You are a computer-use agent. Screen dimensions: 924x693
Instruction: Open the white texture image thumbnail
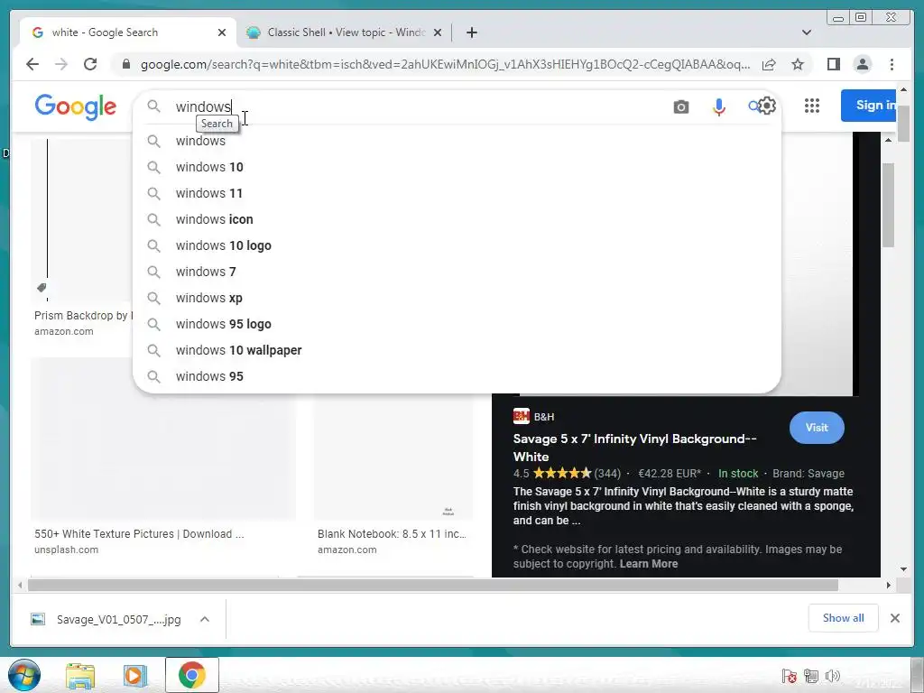tap(163, 439)
